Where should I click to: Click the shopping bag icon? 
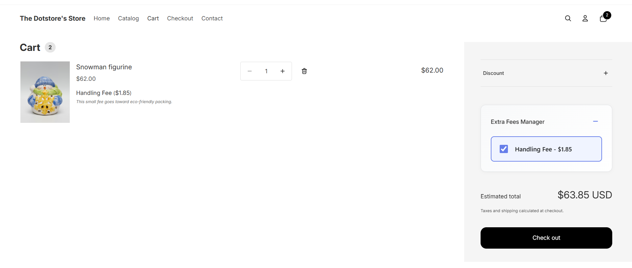[x=602, y=19]
